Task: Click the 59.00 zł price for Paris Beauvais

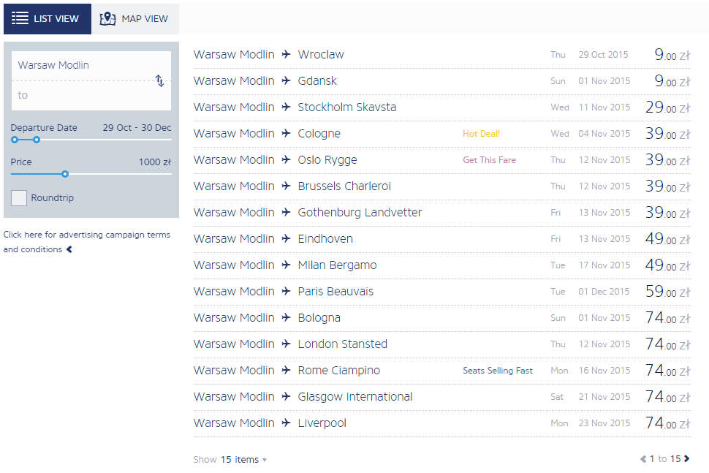Action: pos(668,291)
